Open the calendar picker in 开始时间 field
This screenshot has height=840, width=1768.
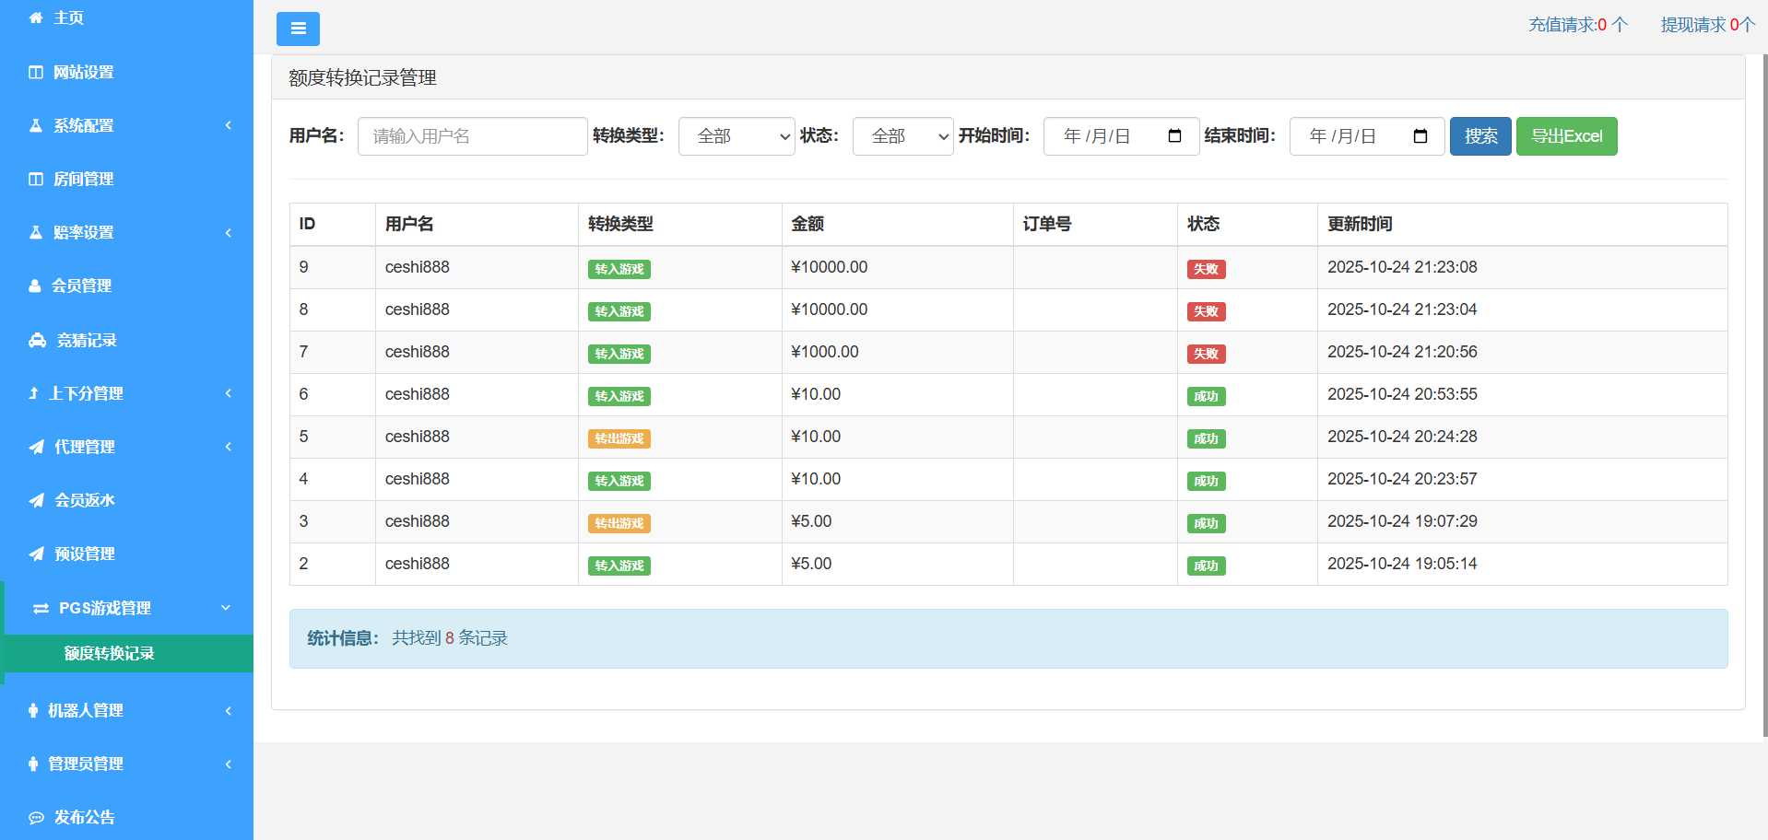click(1174, 136)
